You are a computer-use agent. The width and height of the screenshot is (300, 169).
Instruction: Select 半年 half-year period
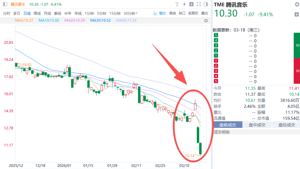click(x=68, y=14)
